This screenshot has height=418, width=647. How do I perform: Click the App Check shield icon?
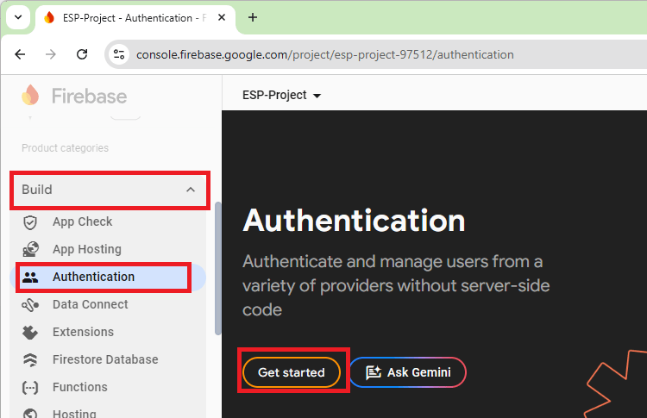(31, 221)
